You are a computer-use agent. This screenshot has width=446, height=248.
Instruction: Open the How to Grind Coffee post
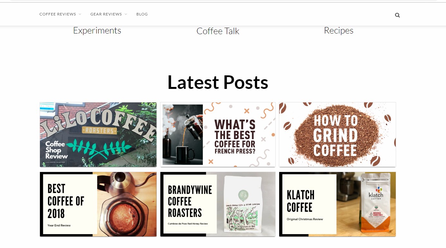coord(337,135)
